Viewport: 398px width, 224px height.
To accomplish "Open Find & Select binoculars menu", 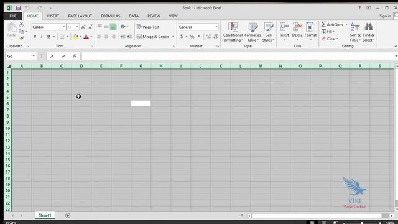I will click(x=369, y=32).
